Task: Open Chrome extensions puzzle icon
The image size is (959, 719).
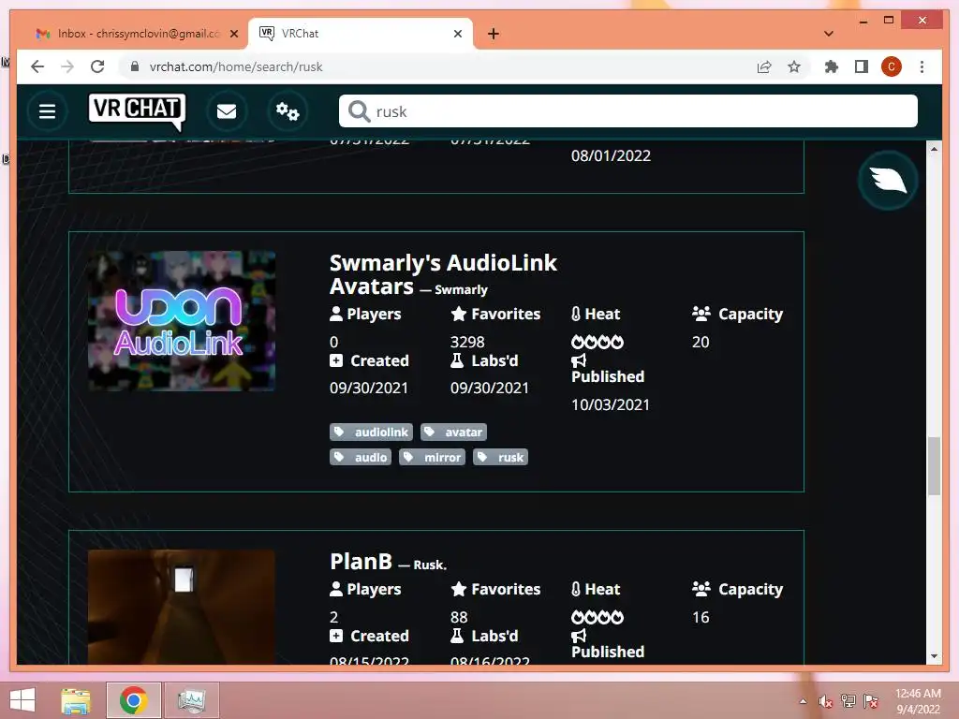Action: pos(832,66)
